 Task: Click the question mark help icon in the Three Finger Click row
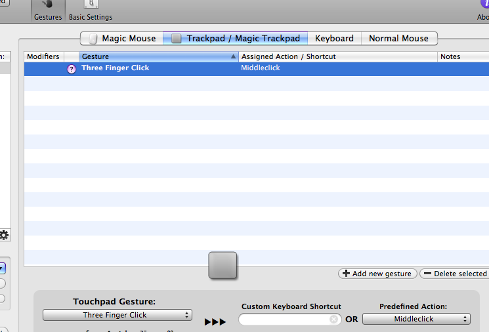coord(72,69)
